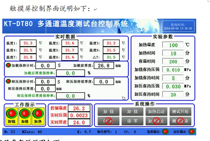Edit the 加热时间 value 10

coord(173,53)
